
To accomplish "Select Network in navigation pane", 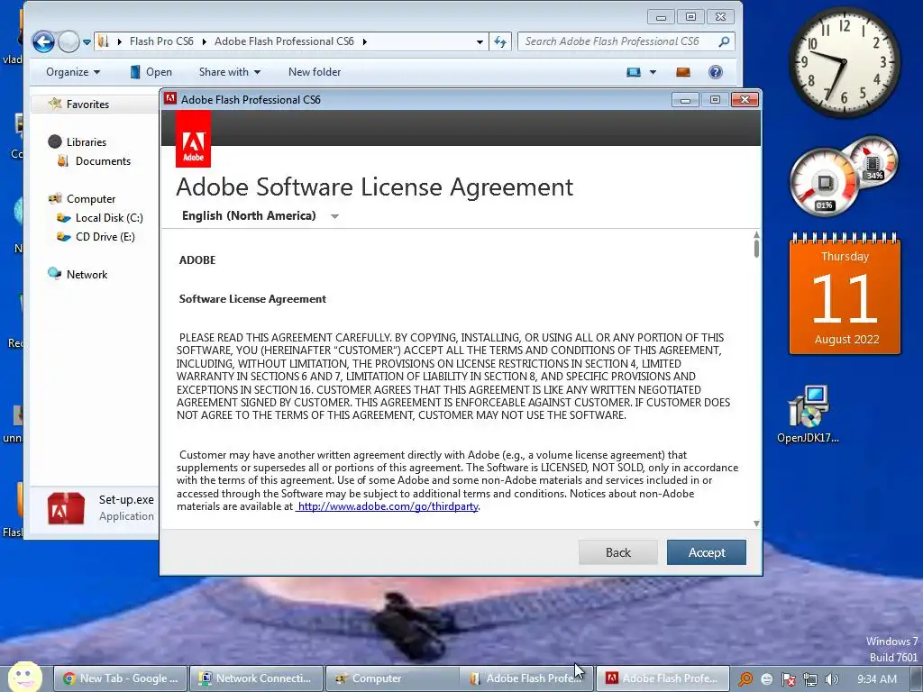I will pos(87,274).
